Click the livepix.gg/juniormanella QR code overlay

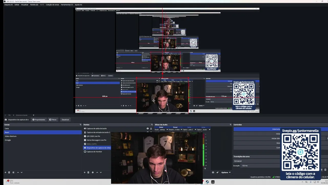tap(300, 153)
